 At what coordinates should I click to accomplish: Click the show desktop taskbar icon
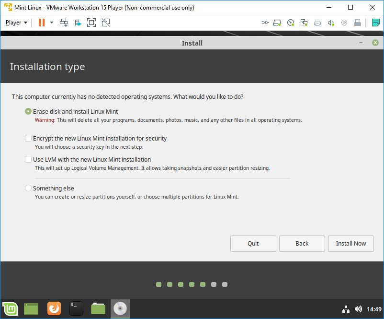[x=31, y=309]
